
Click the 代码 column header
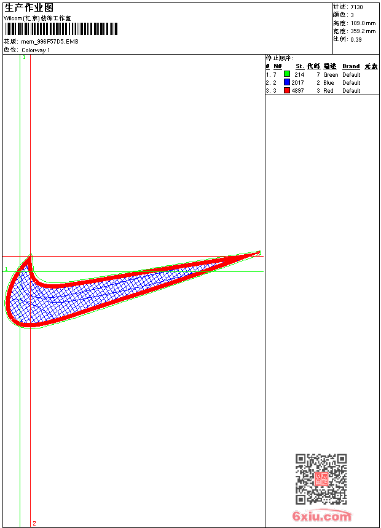313,66
